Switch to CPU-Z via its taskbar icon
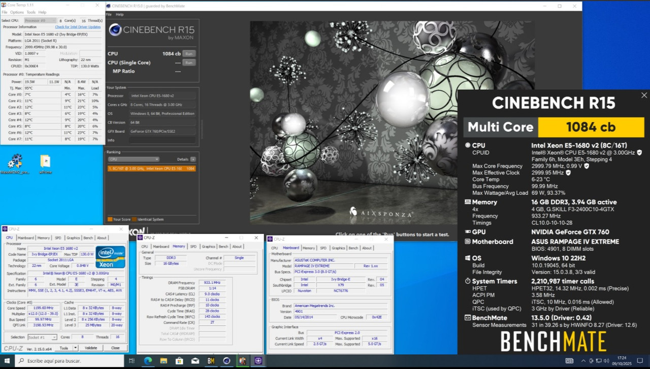Image resolution: width=650 pixels, height=369 pixels. (x=258, y=361)
